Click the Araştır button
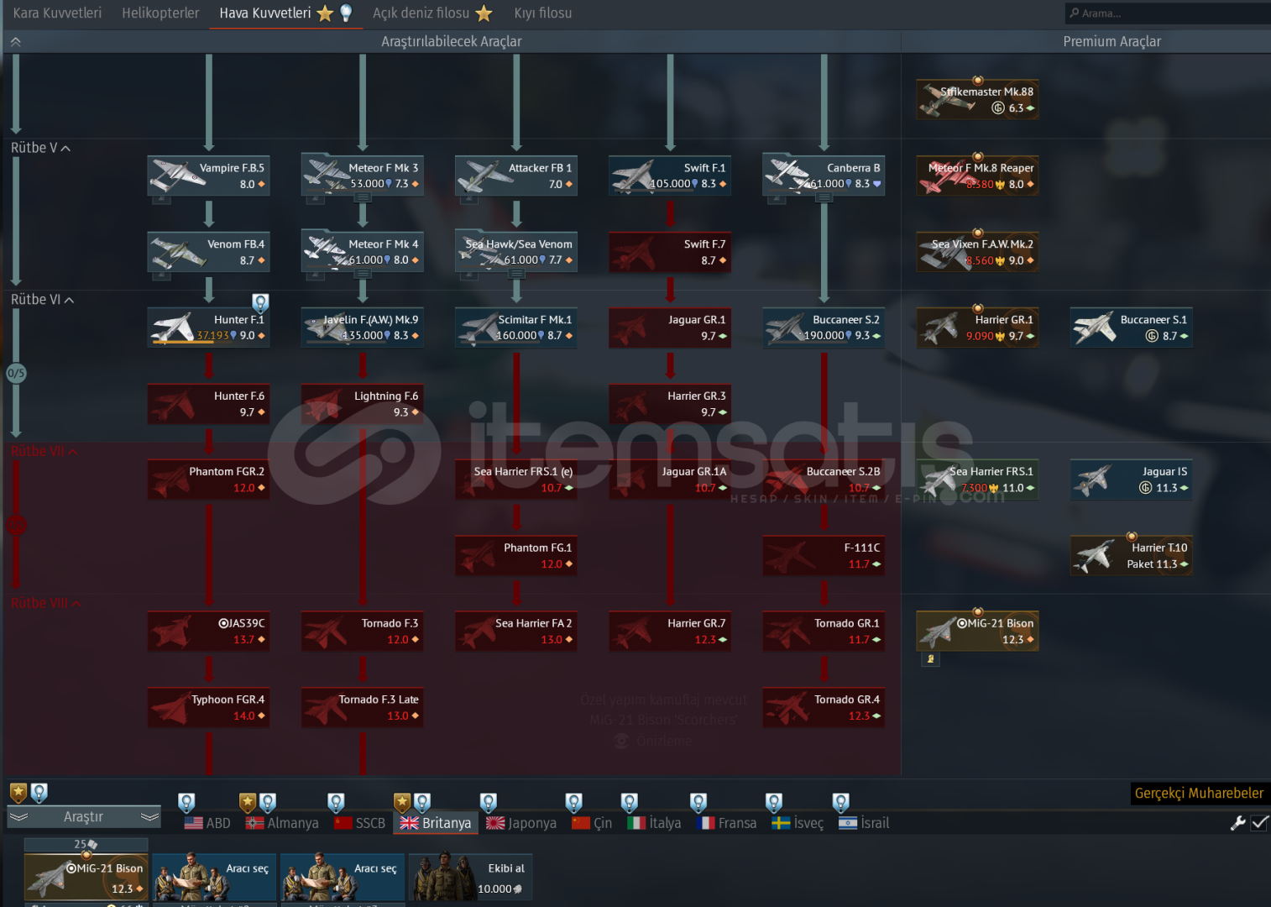This screenshot has height=907, width=1271. pyautogui.click(x=84, y=817)
